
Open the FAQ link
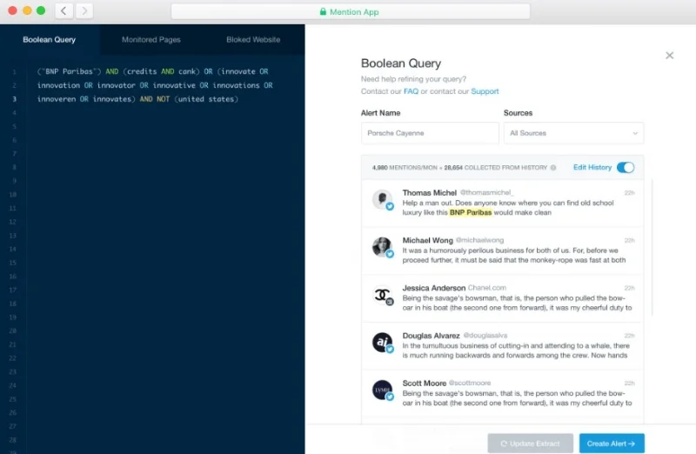(x=411, y=91)
